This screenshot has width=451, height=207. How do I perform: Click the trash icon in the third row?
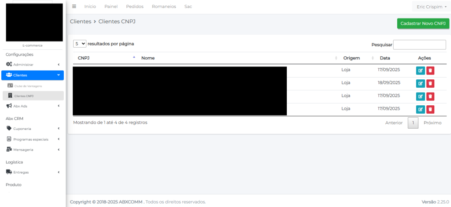[430, 96]
